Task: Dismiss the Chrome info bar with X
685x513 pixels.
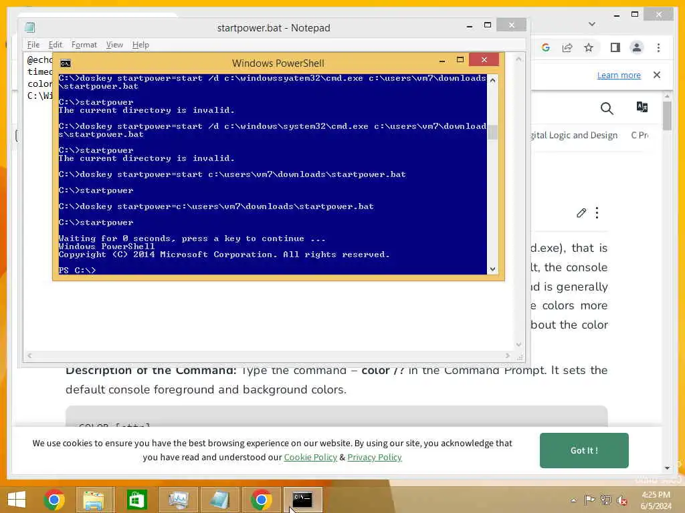Action: [657, 75]
